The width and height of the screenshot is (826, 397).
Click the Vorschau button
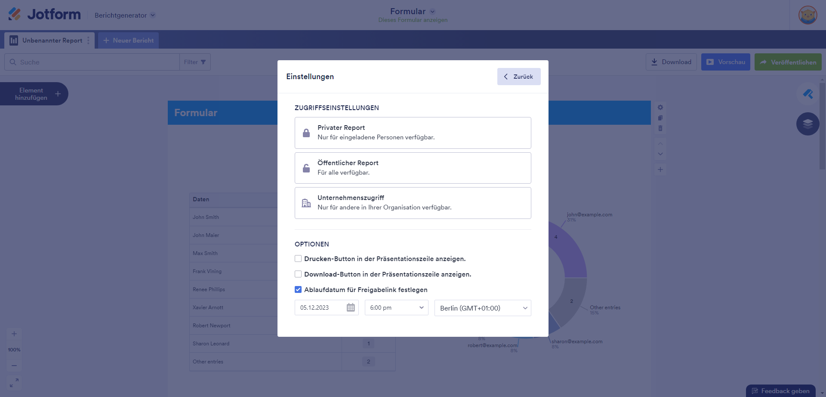click(726, 62)
